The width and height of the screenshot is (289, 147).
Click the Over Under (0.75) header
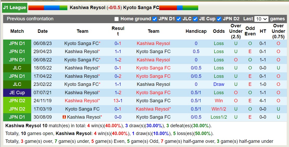click(x=278, y=31)
